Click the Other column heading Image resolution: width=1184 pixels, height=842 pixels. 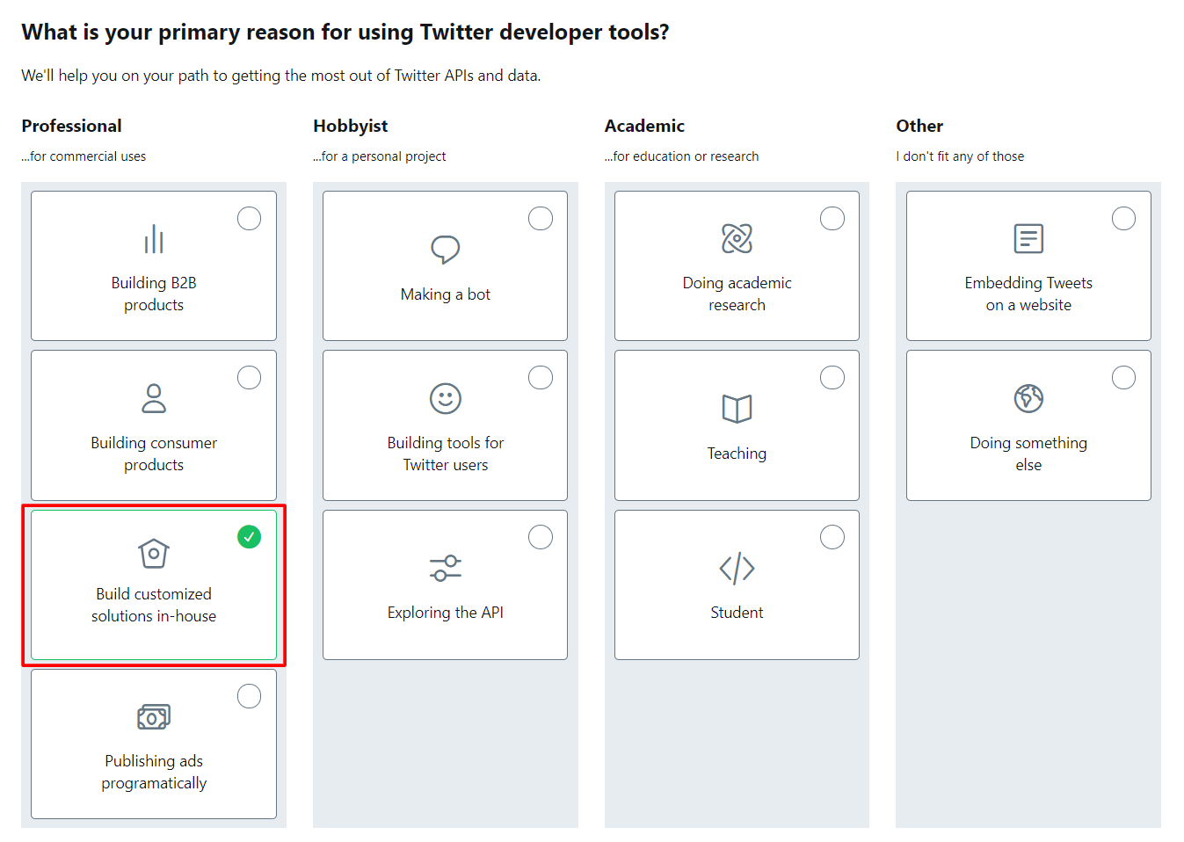(x=919, y=126)
